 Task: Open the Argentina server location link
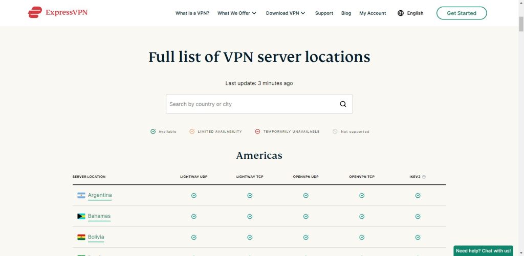(100, 195)
